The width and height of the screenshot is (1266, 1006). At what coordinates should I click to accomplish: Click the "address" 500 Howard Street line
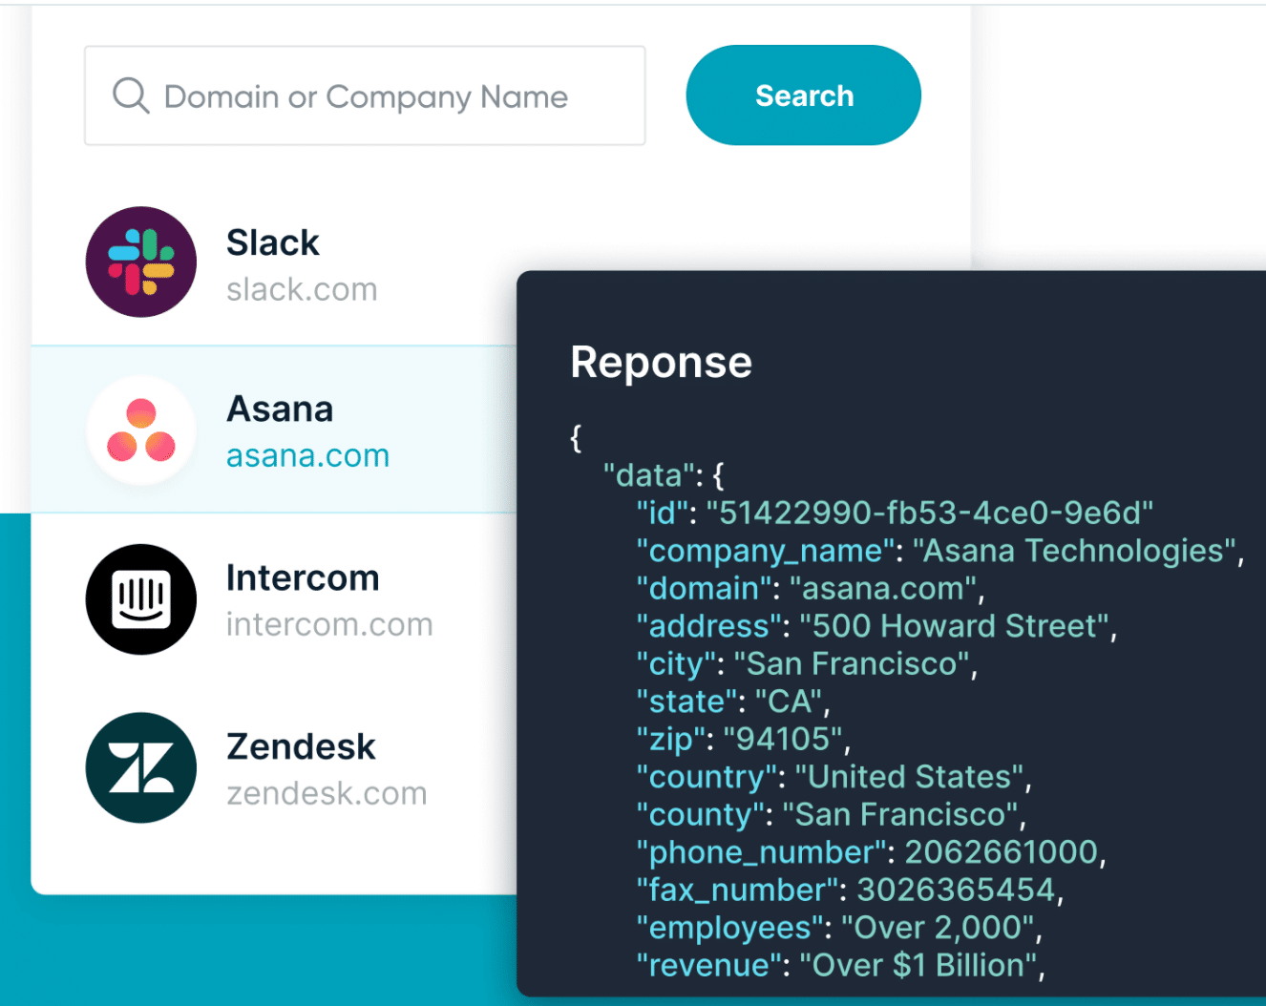(876, 626)
